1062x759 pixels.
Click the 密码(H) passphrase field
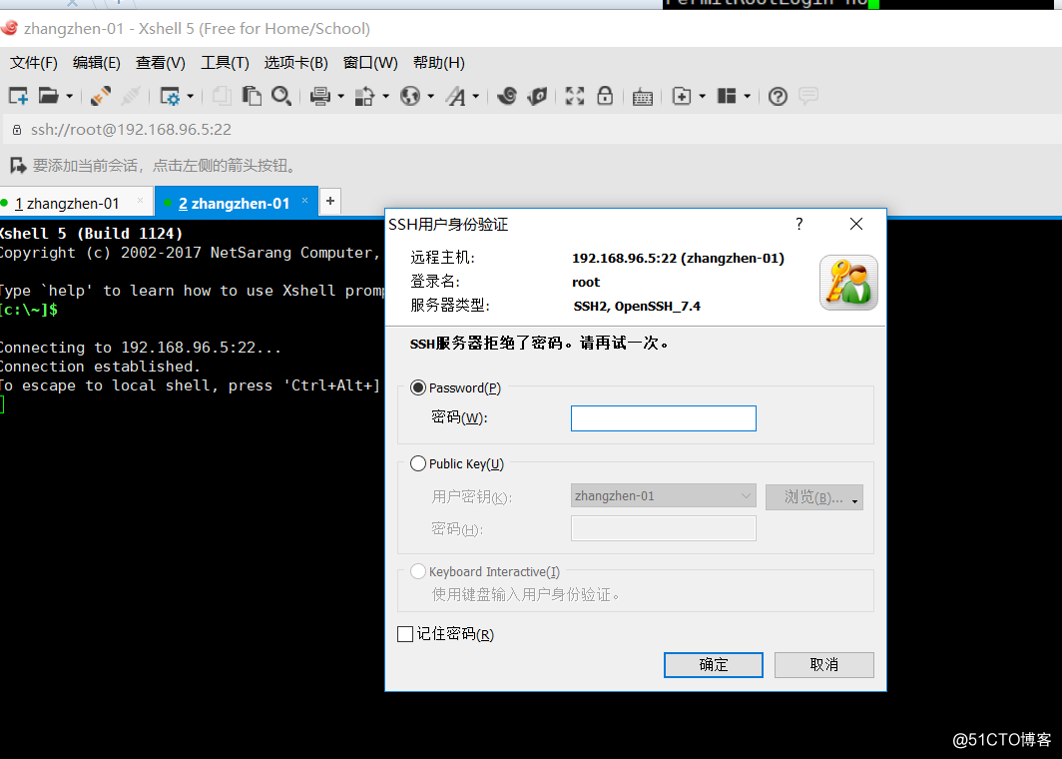[x=664, y=528]
